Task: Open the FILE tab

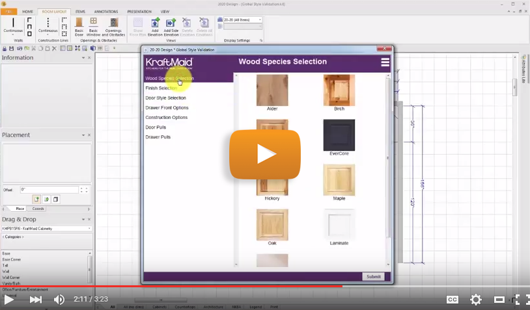Action: pyautogui.click(x=8, y=12)
